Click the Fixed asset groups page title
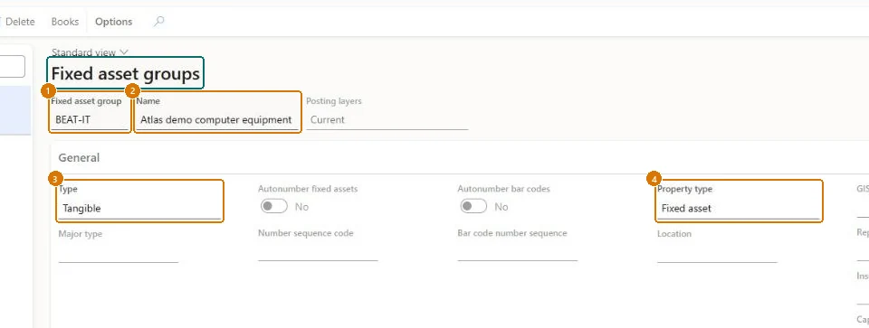 coord(126,73)
